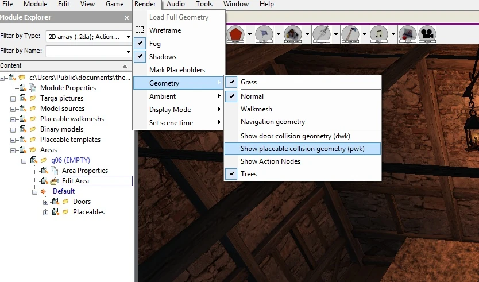
Task: Click the root module path folder icon
Action: [x=22, y=78]
